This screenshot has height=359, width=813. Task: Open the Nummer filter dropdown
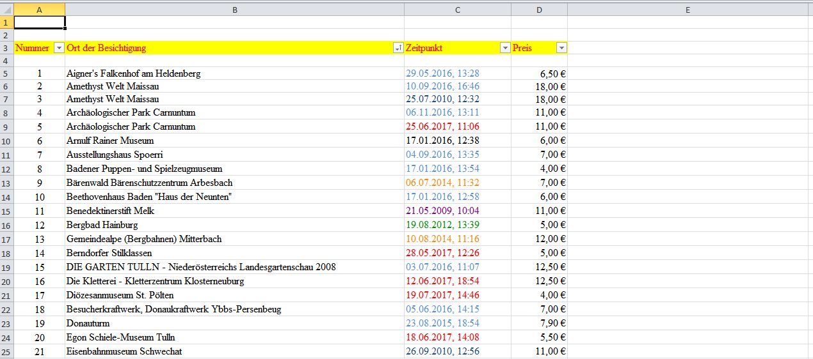pyautogui.click(x=59, y=48)
